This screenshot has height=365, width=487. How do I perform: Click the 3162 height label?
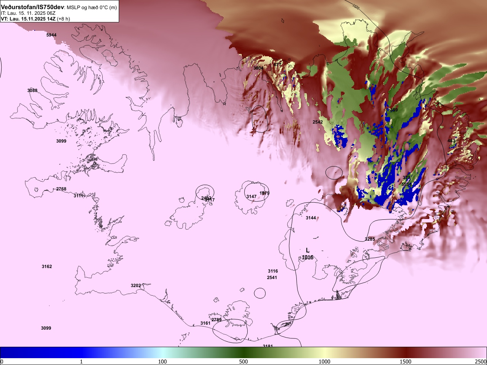(47, 267)
